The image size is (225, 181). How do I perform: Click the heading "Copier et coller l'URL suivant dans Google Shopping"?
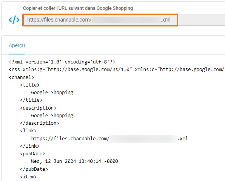click(x=78, y=8)
